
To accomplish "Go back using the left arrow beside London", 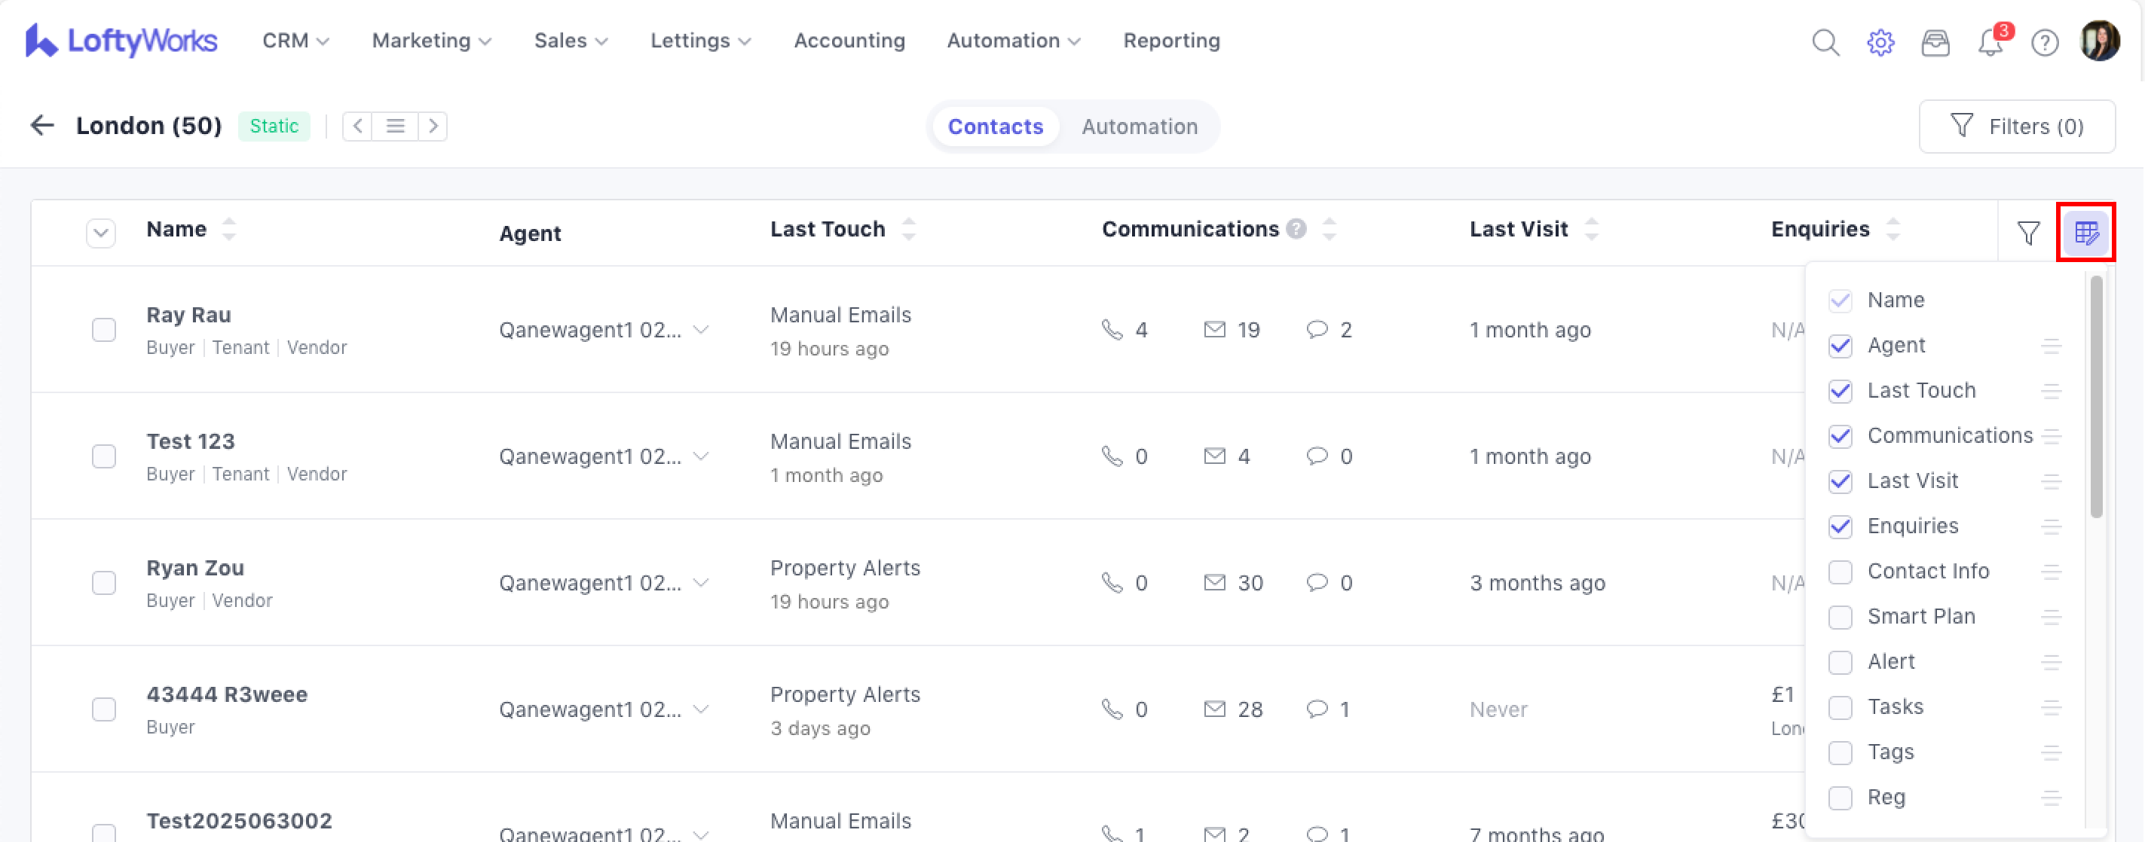I will pyautogui.click(x=41, y=126).
